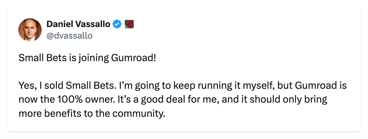This screenshot has width=368, height=139.
Task: Click the blue verified checkmark badge
Action: tap(117, 24)
